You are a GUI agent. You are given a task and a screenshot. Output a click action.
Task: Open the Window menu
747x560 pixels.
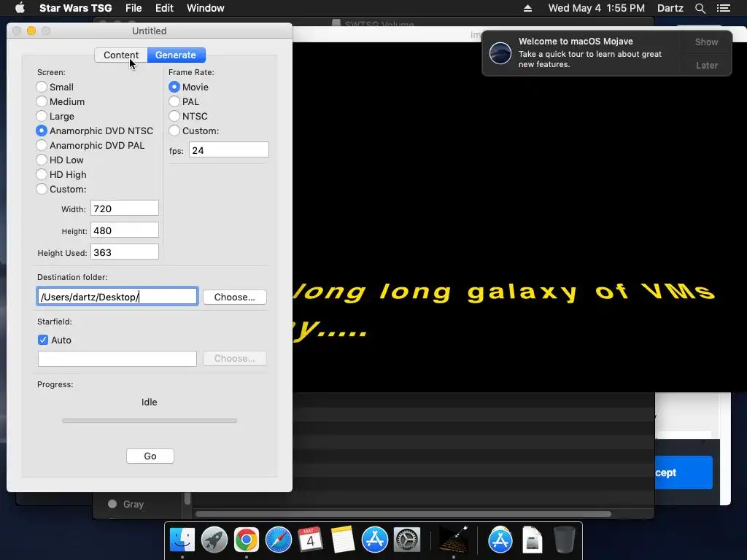[x=205, y=8]
